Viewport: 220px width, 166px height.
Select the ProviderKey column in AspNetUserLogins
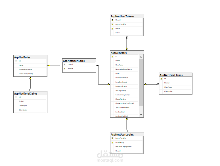127,142
